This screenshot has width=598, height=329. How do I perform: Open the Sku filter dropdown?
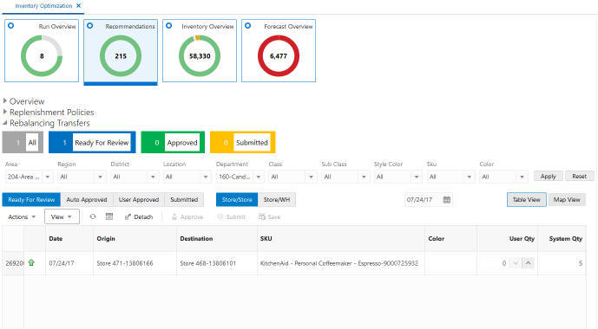click(x=469, y=177)
